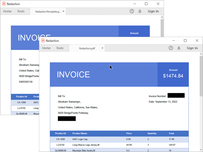This screenshot has width=203, height=152.
Task: Click Sign In in the front window
Action: coord(192,48)
